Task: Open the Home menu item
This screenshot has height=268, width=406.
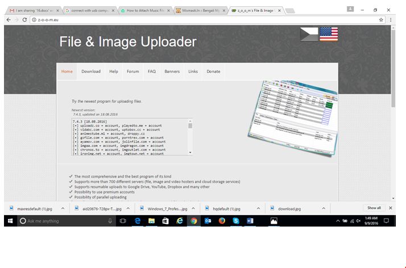Action: pyautogui.click(x=67, y=72)
